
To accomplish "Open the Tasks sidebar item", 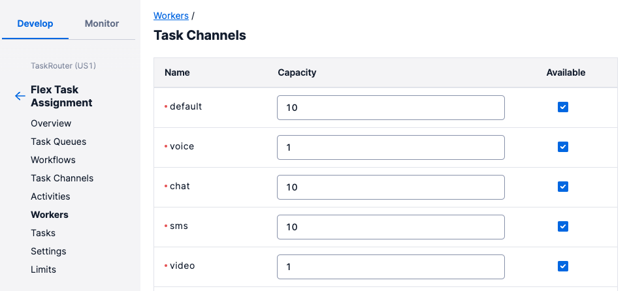I will [43, 233].
